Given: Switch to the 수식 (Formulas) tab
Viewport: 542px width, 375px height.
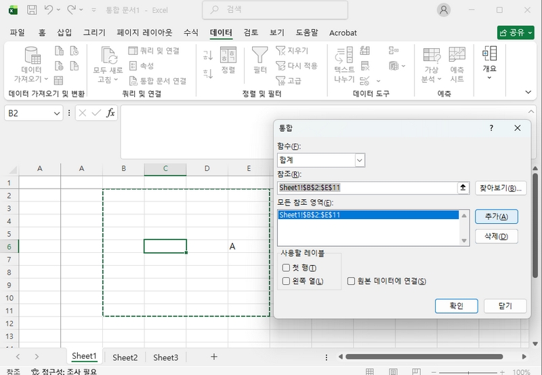Looking at the screenshot, I should [191, 33].
